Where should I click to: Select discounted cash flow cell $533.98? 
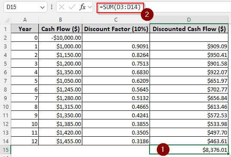click(x=189, y=124)
